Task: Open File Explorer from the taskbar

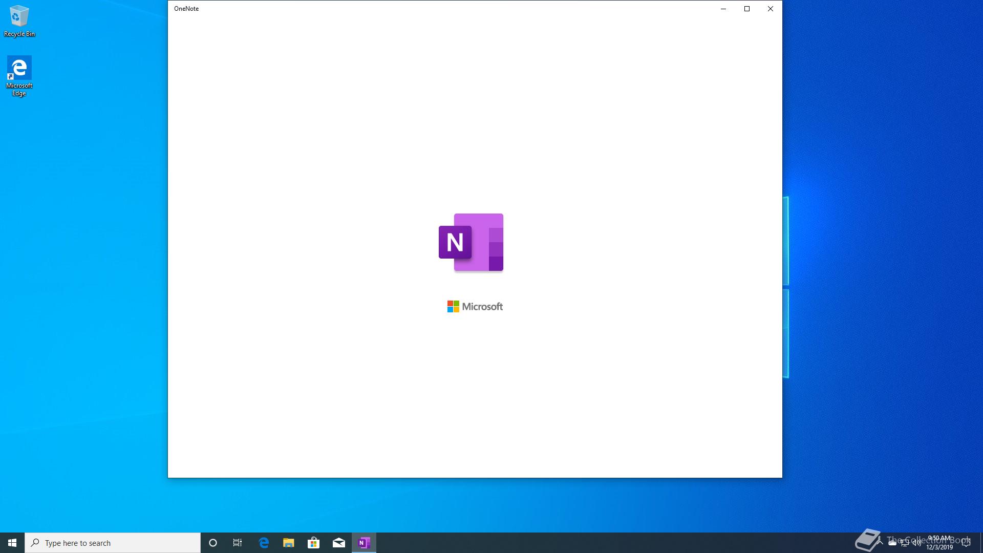Action: pyautogui.click(x=289, y=543)
